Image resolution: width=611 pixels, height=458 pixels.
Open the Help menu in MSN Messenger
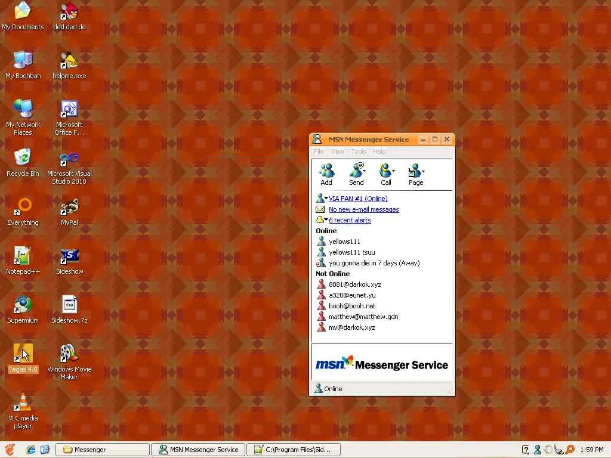[379, 151]
